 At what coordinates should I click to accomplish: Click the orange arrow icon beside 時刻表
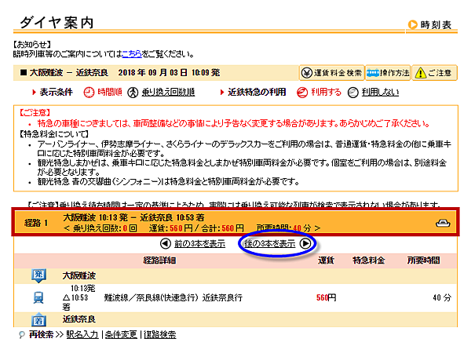coord(413,24)
